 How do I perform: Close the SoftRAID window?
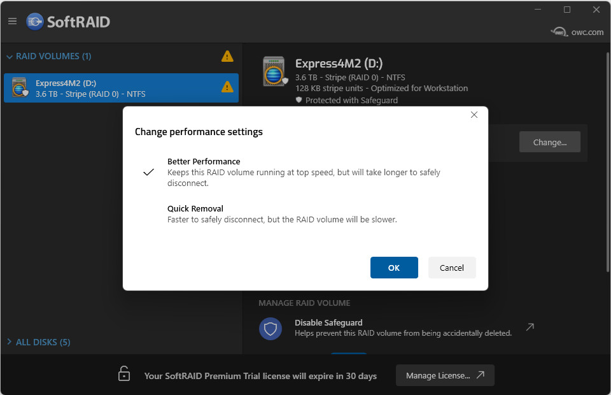point(596,10)
